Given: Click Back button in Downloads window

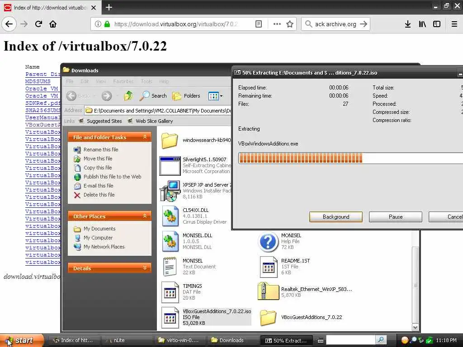Looking at the screenshot, I should point(78,96).
